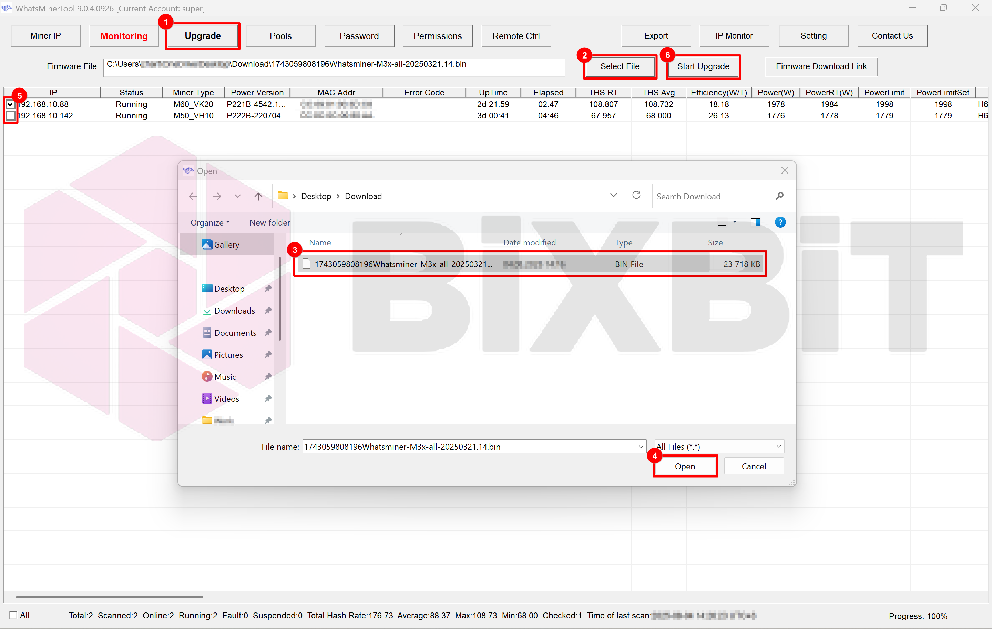Click Contact Us
992x629 pixels.
pyautogui.click(x=892, y=36)
